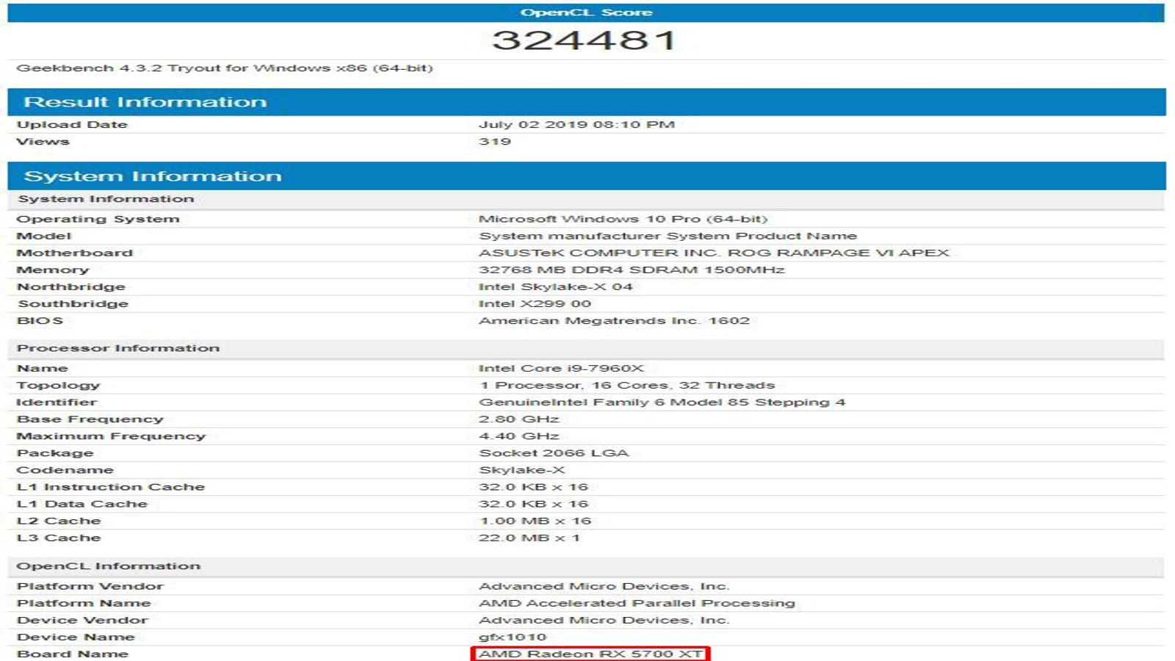Click the System Information blue header
Viewport: 1175px width, 661px height.
click(x=586, y=176)
